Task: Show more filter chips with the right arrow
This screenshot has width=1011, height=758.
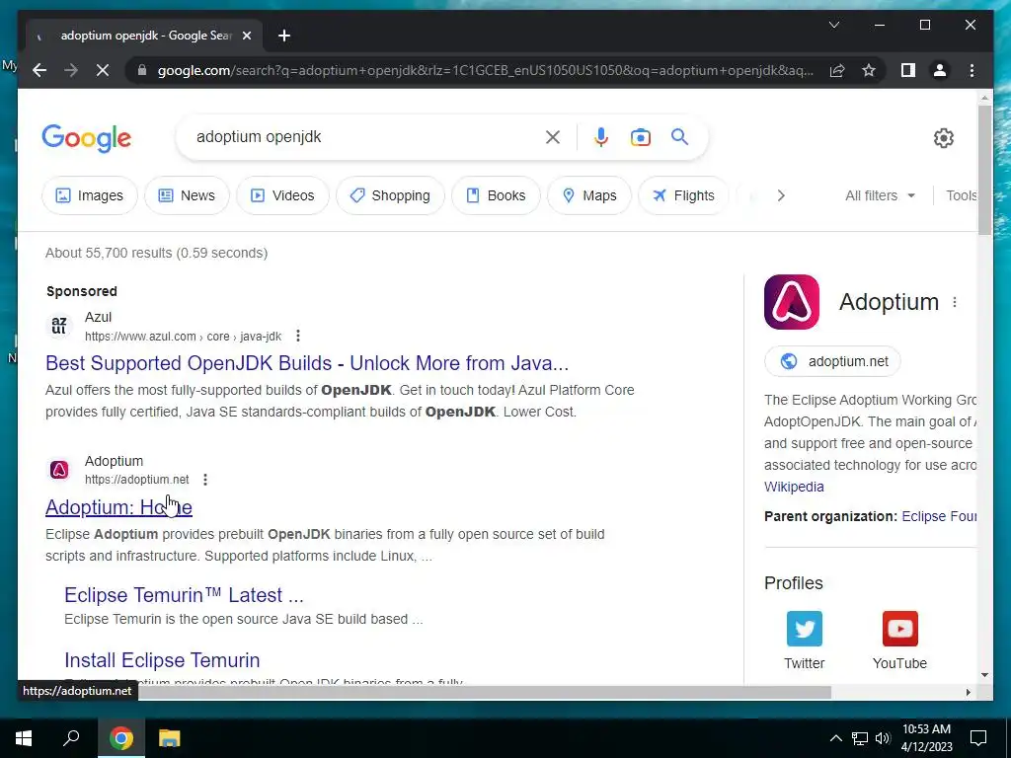Action: pyautogui.click(x=781, y=195)
